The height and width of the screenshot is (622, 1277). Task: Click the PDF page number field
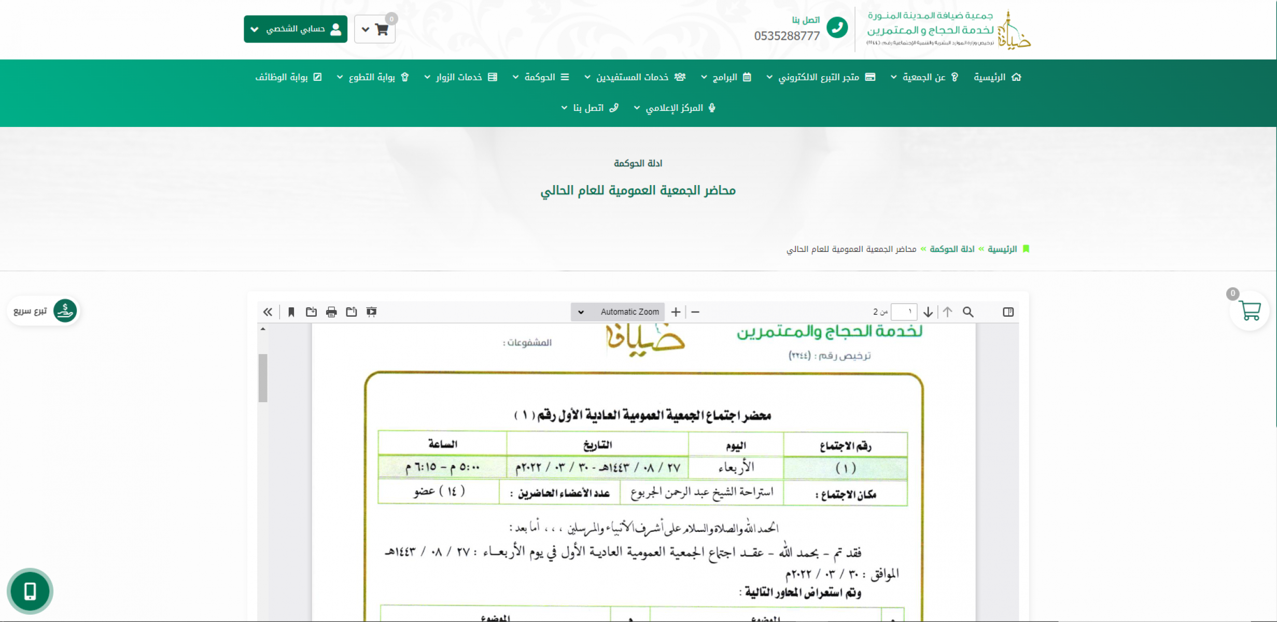click(x=904, y=312)
